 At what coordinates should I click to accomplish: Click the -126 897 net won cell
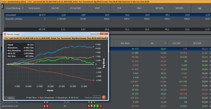(x=134, y=81)
